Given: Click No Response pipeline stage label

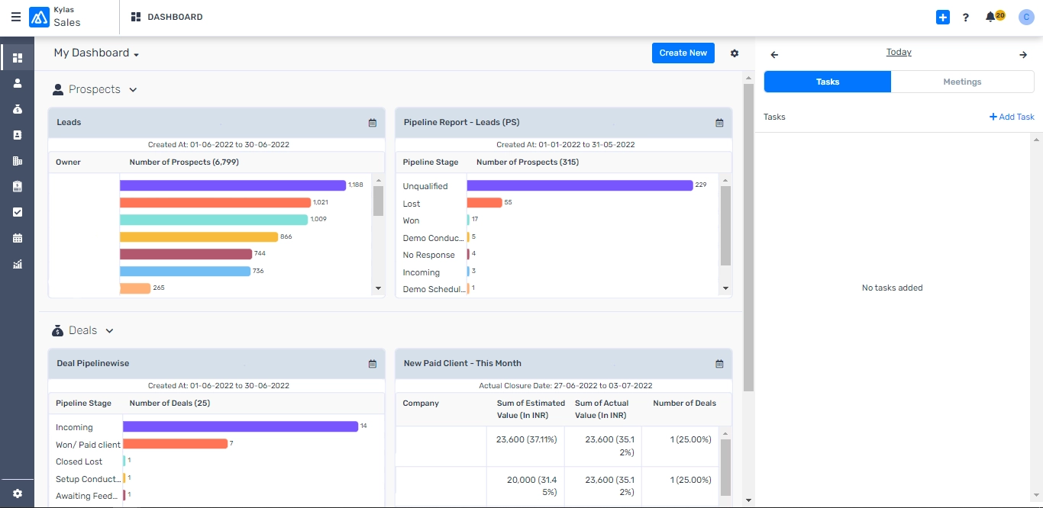Looking at the screenshot, I should [428, 255].
